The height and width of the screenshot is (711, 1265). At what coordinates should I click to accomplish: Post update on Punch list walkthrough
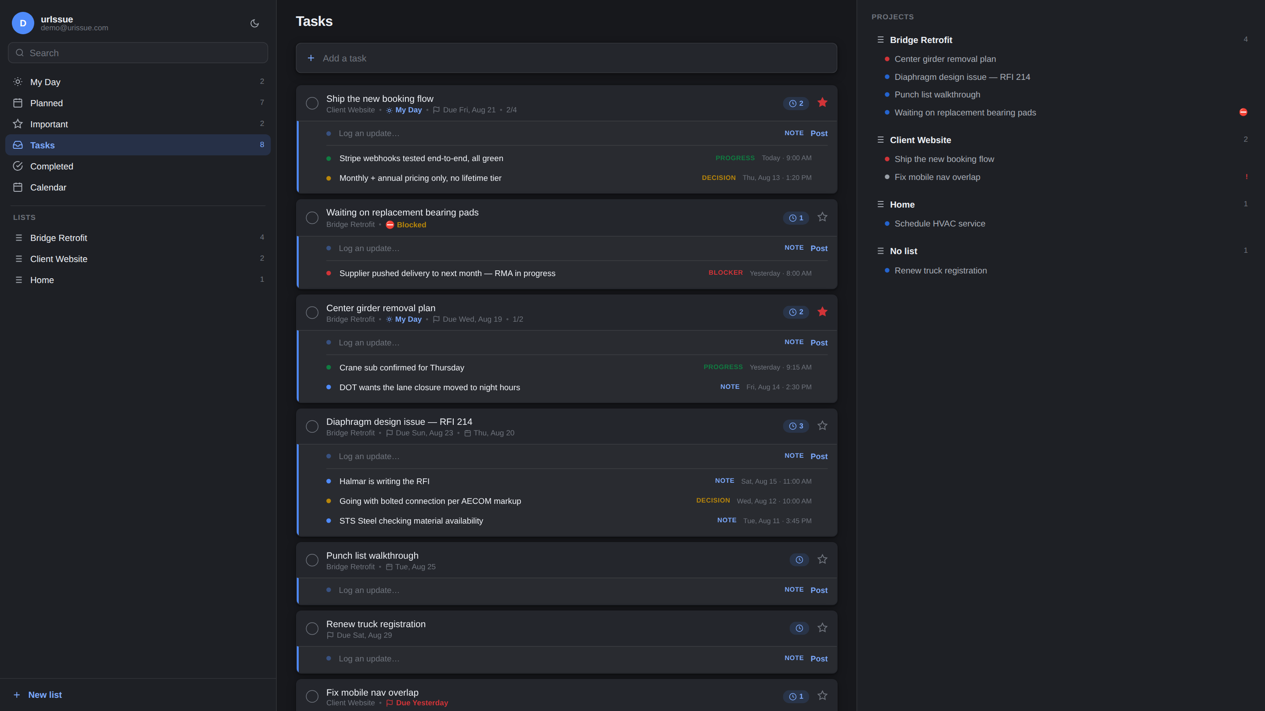click(x=819, y=590)
